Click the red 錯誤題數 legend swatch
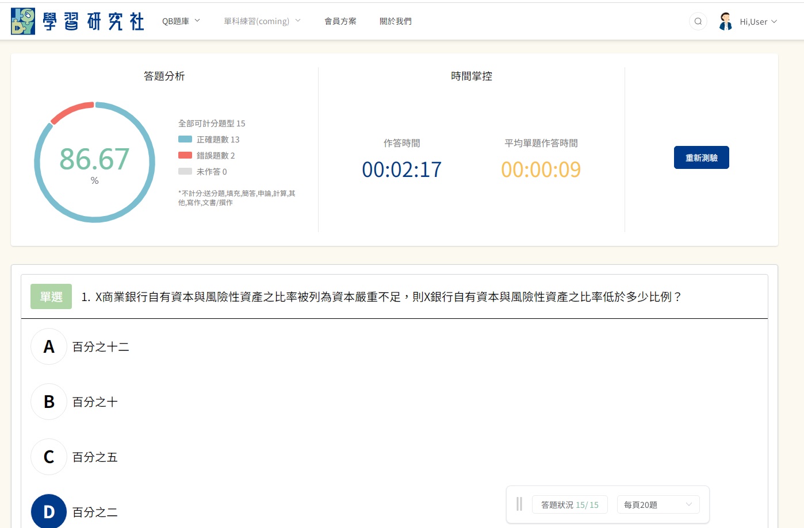 click(185, 155)
